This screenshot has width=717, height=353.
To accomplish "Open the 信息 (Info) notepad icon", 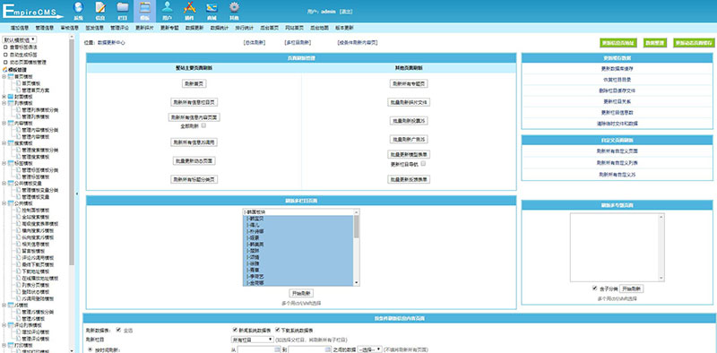I will (100, 11).
